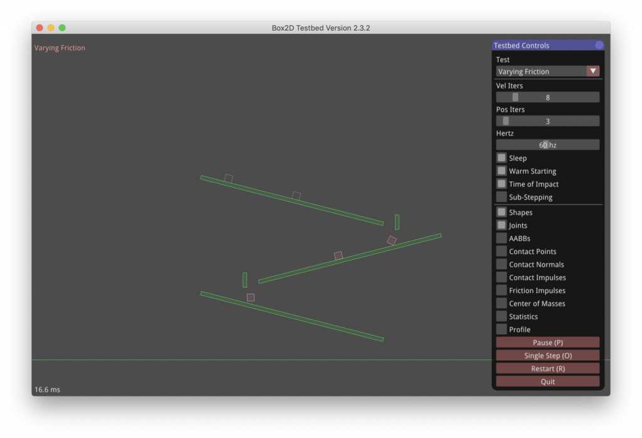Click the Quit button
This screenshot has width=642, height=438.
[547, 382]
